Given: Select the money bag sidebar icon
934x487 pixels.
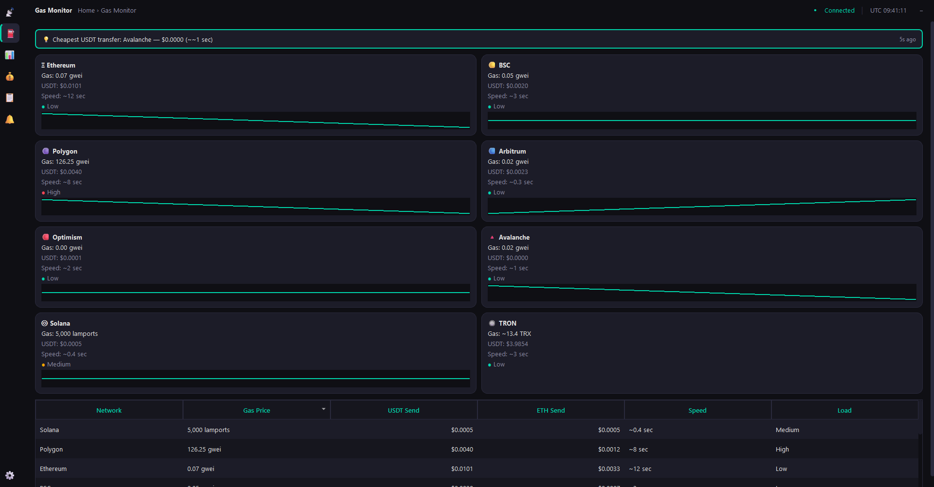Looking at the screenshot, I should (10, 76).
